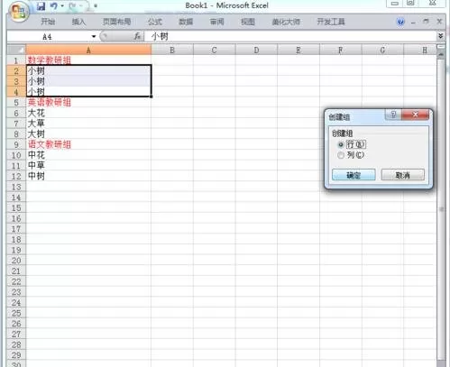
Task: Select row 5 header
Action: 16,103
